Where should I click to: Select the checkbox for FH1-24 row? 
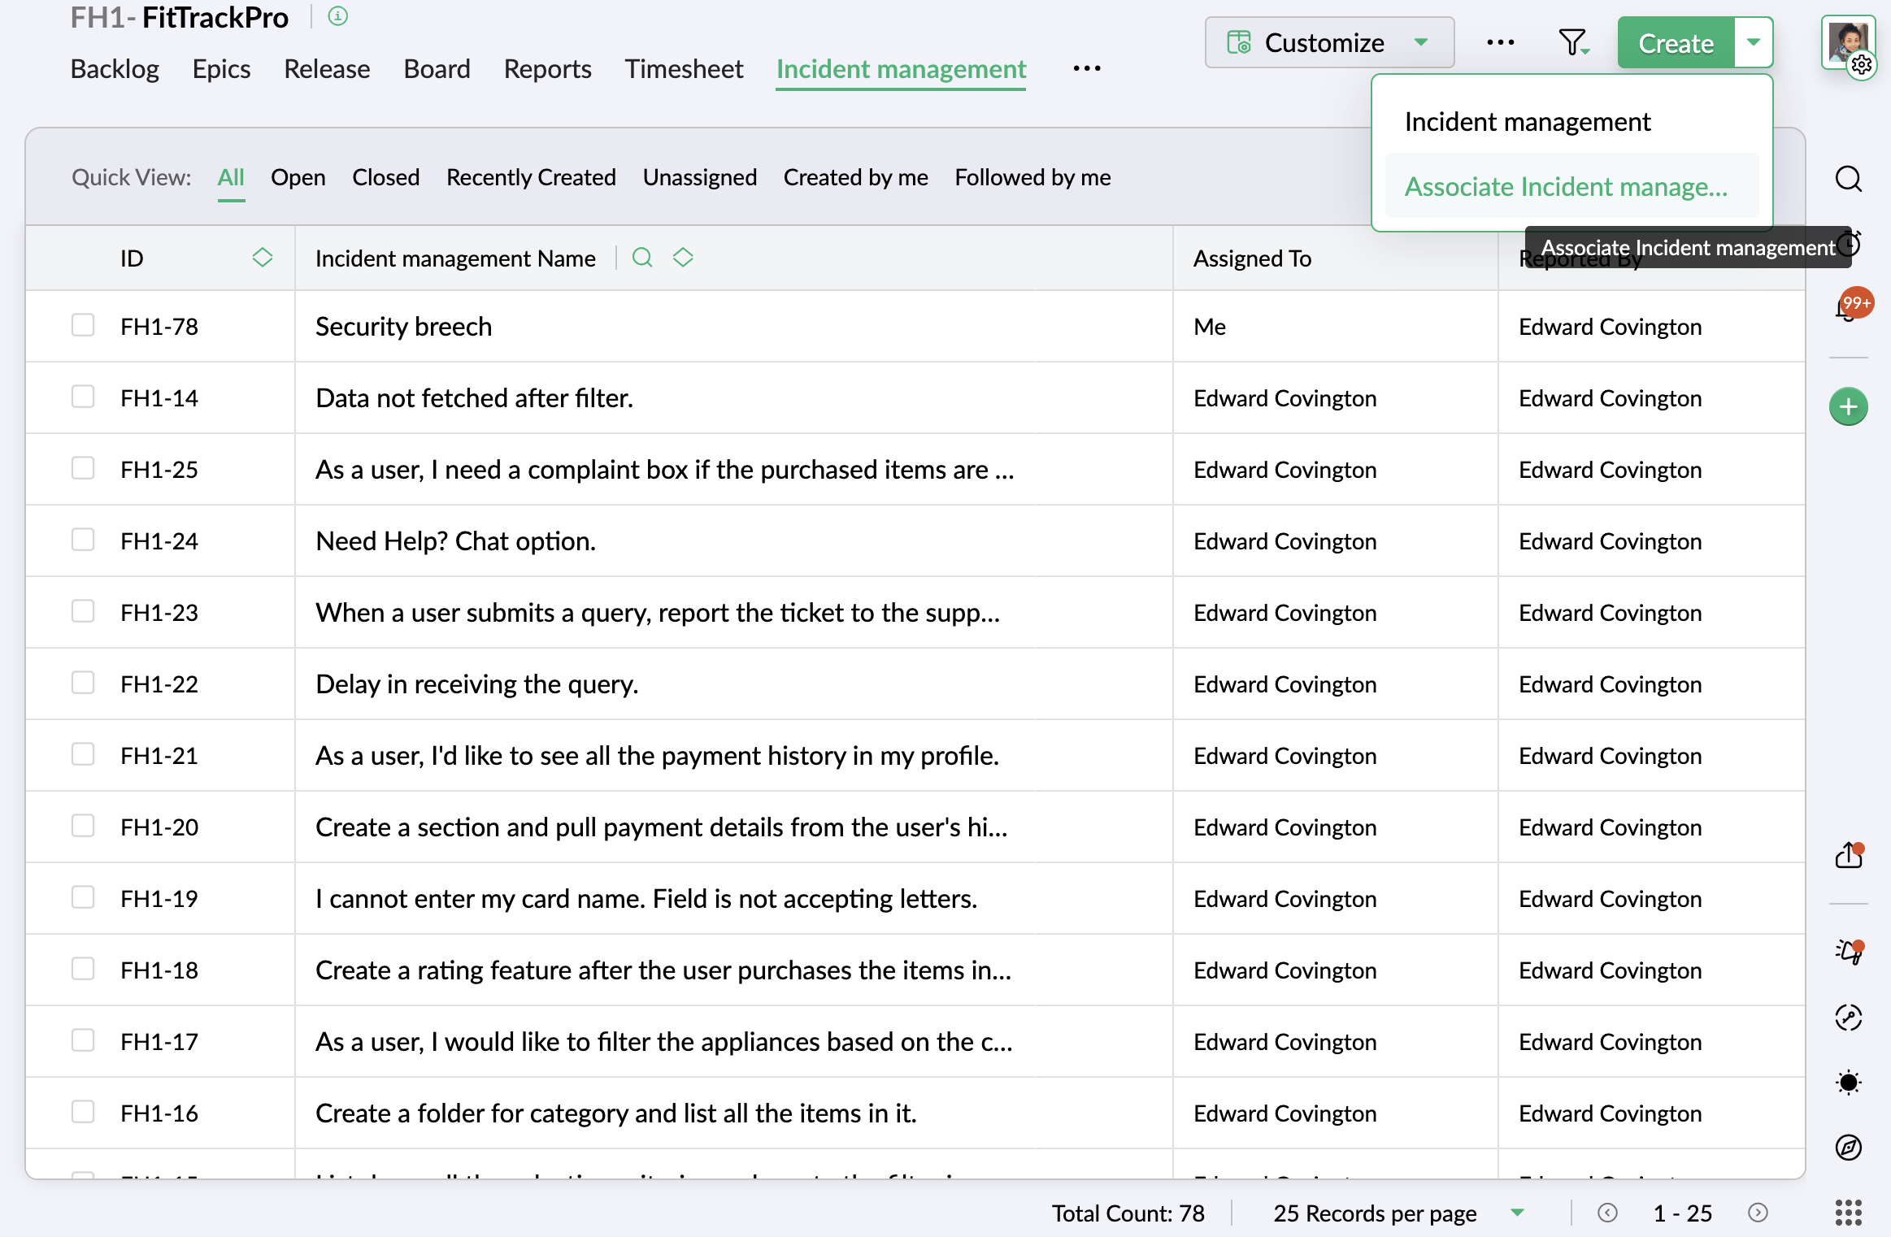(x=83, y=540)
